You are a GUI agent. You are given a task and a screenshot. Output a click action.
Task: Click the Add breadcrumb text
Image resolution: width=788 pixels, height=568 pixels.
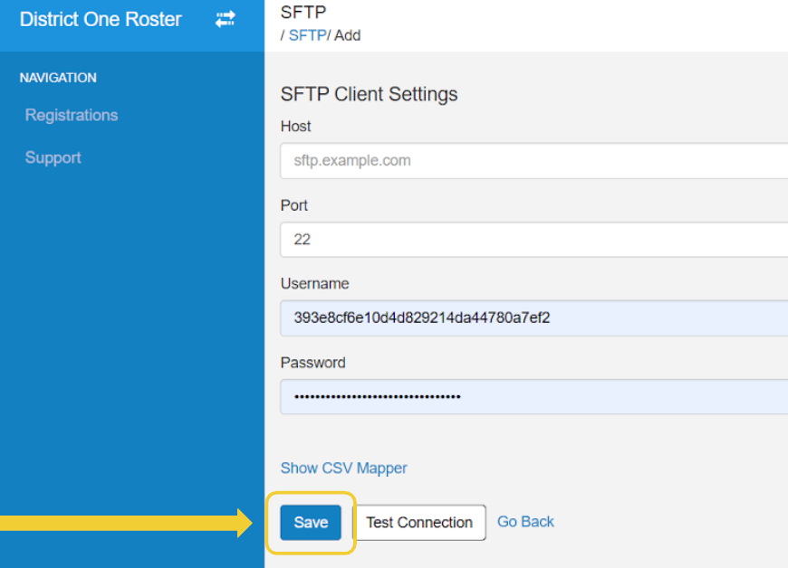click(348, 35)
